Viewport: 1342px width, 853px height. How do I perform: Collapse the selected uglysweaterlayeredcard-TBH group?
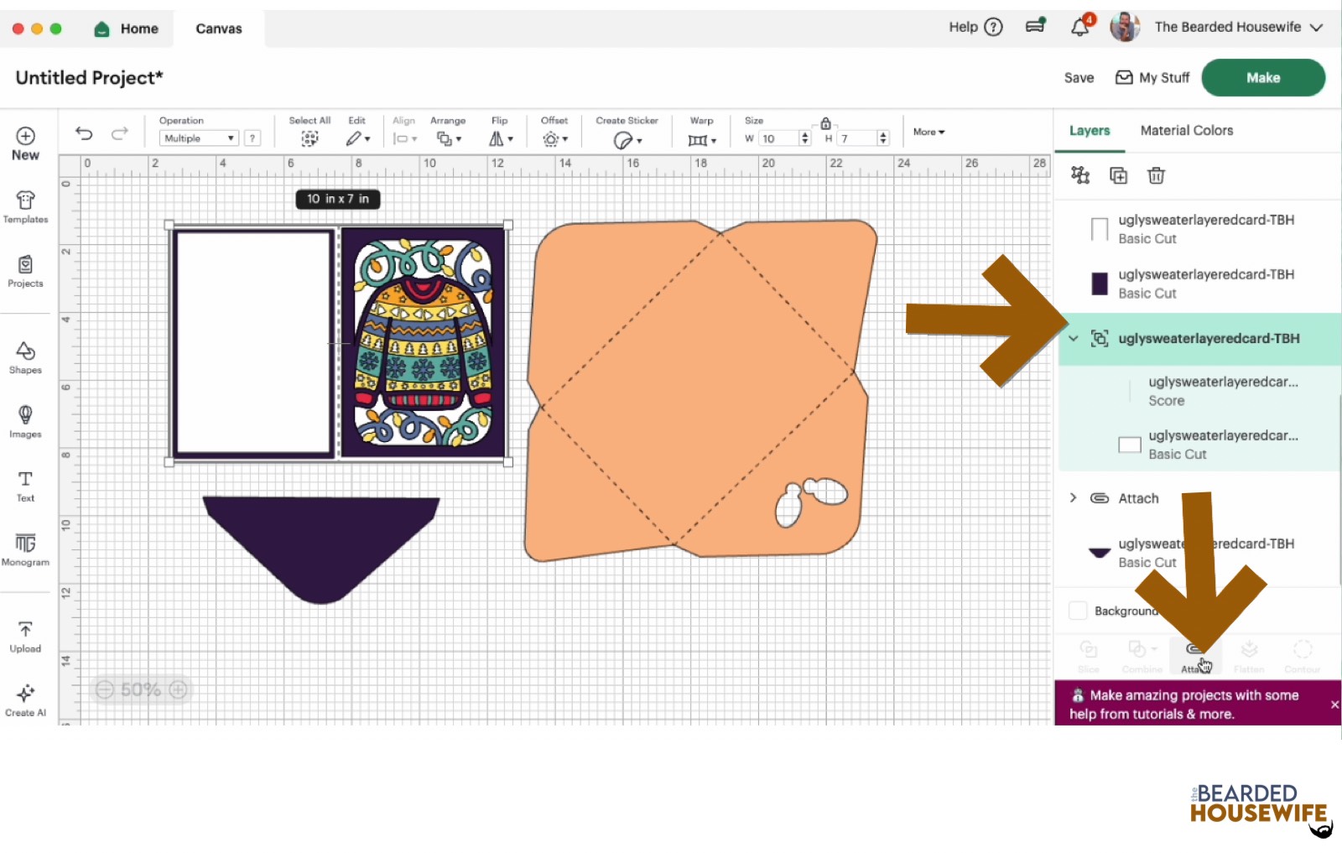pyautogui.click(x=1074, y=339)
